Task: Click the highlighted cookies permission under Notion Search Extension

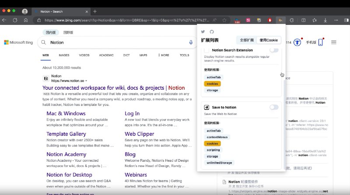Action: pos(212,84)
